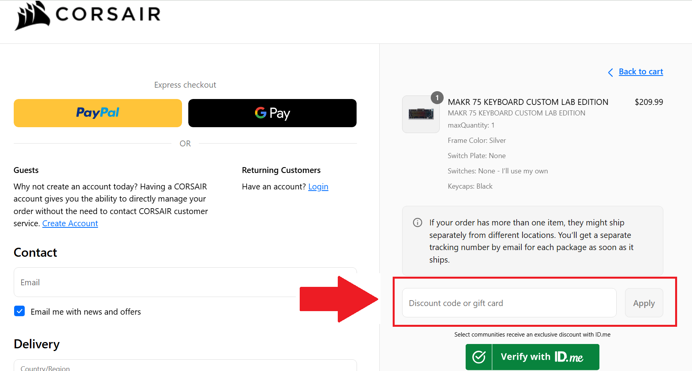The width and height of the screenshot is (692, 371).
Task: Click the checkmark icon on ID.me button
Action: (479, 357)
